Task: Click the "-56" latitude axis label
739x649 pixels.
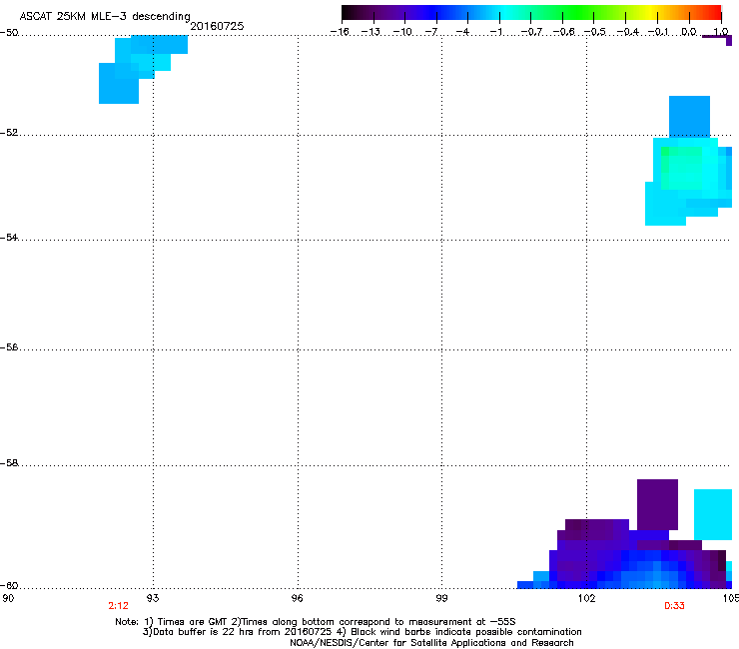Action: 9,346
